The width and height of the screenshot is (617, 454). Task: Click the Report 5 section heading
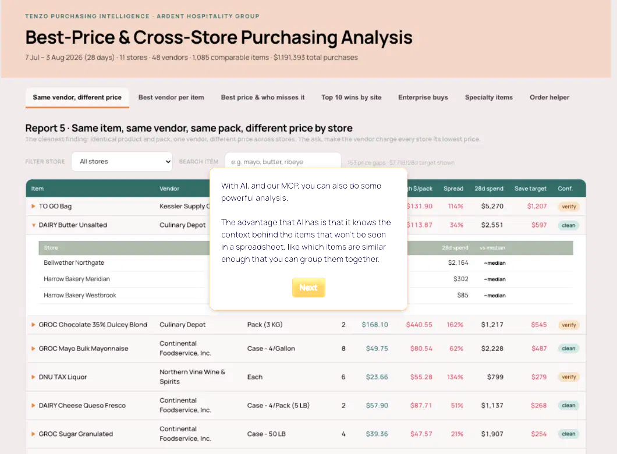189,128
